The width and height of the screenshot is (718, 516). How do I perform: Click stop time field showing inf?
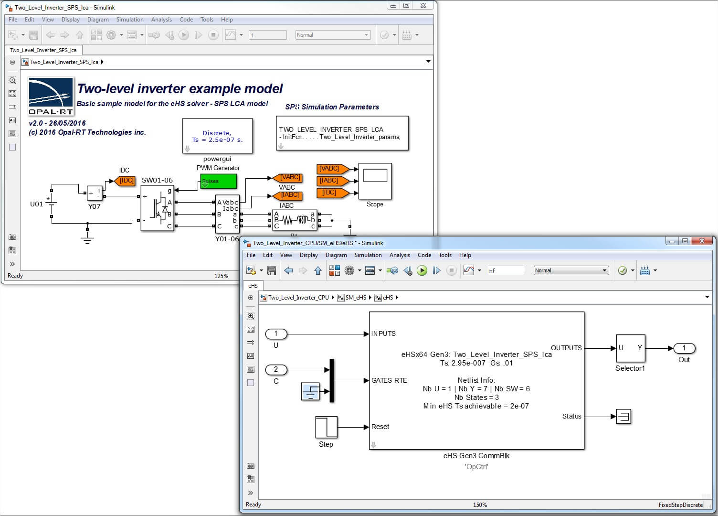tap(506, 270)
